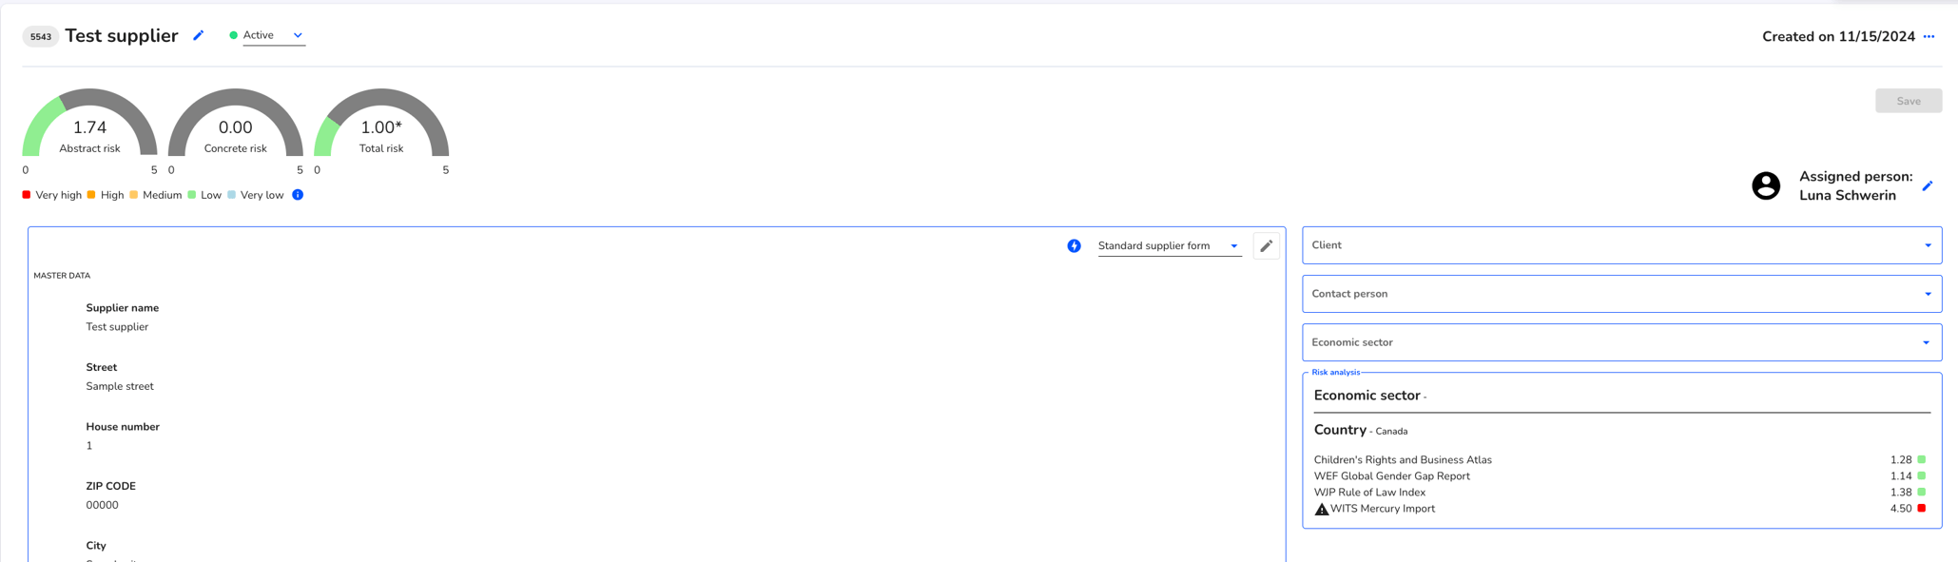Screen dimensions: 1958x562
Task: Click the Very high red legend swatch
Action: 27,195
